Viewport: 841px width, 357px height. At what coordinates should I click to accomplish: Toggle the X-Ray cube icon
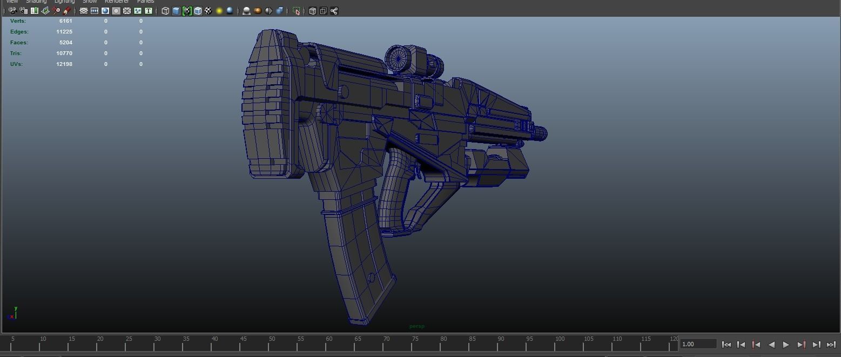click(x=312, y=11)
